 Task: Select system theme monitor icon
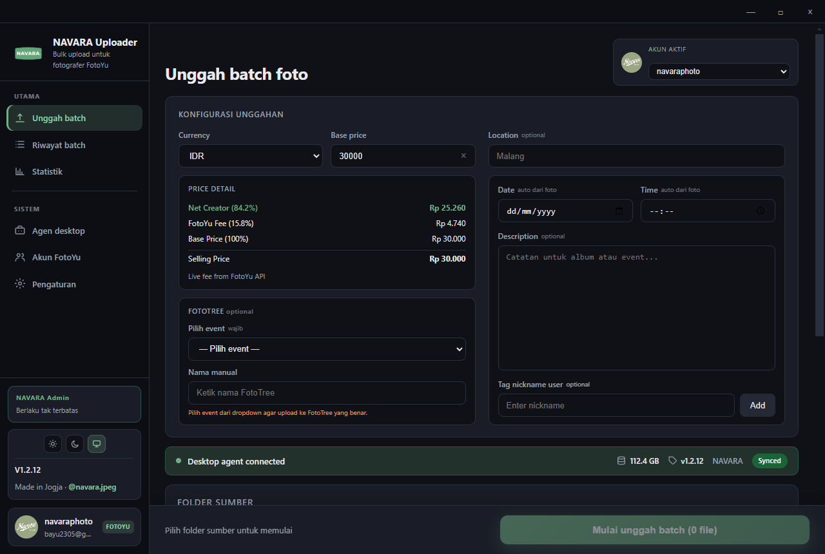(x=97, y=444)
